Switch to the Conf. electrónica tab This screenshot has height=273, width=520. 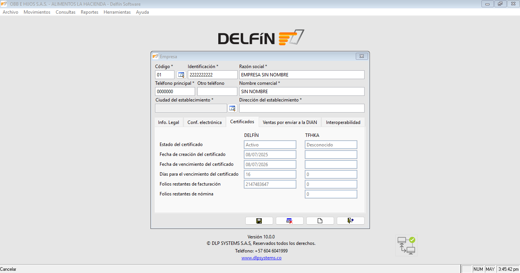[x=205, y=122]
